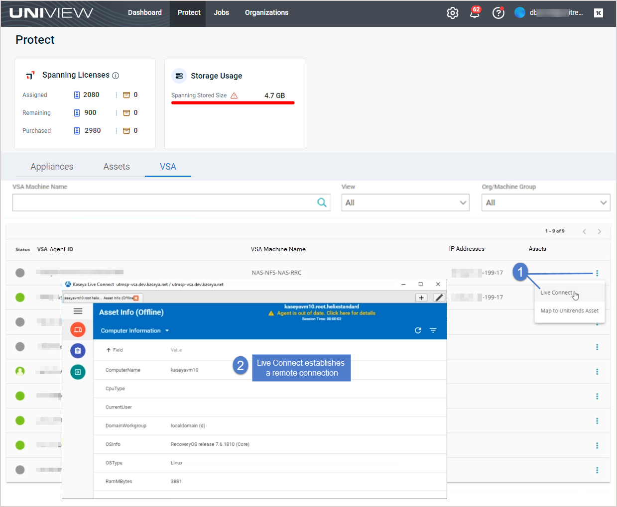Expand the Org/Machine Group dropdown

point(545,203)
